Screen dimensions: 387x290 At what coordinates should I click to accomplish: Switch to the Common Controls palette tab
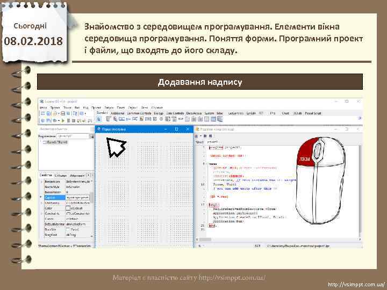tap(139, 113)
